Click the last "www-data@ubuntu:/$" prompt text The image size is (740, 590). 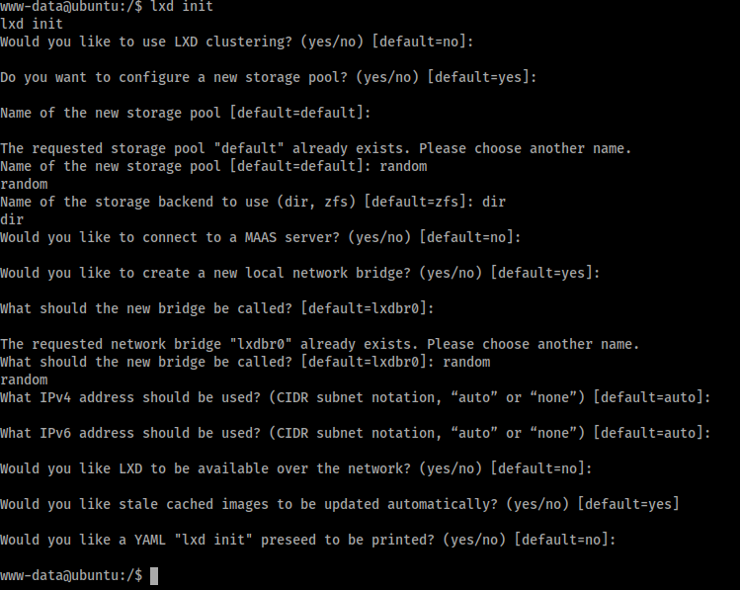click(71, 575)
